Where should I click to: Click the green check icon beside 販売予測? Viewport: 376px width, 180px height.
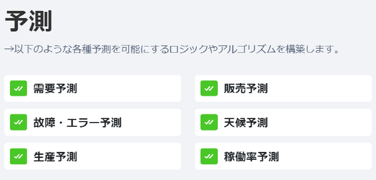pos(209,88)
